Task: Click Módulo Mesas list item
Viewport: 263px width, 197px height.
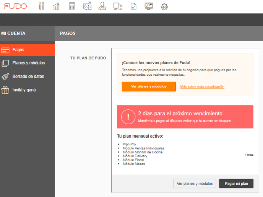Action: click(134, 164)
